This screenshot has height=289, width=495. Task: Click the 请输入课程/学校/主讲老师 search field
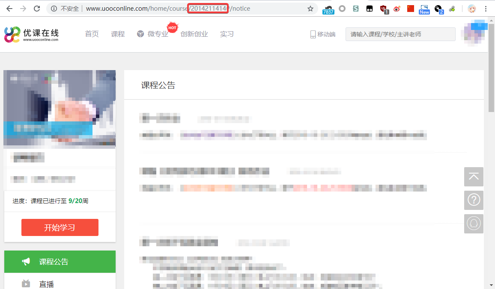coord(400,34)
